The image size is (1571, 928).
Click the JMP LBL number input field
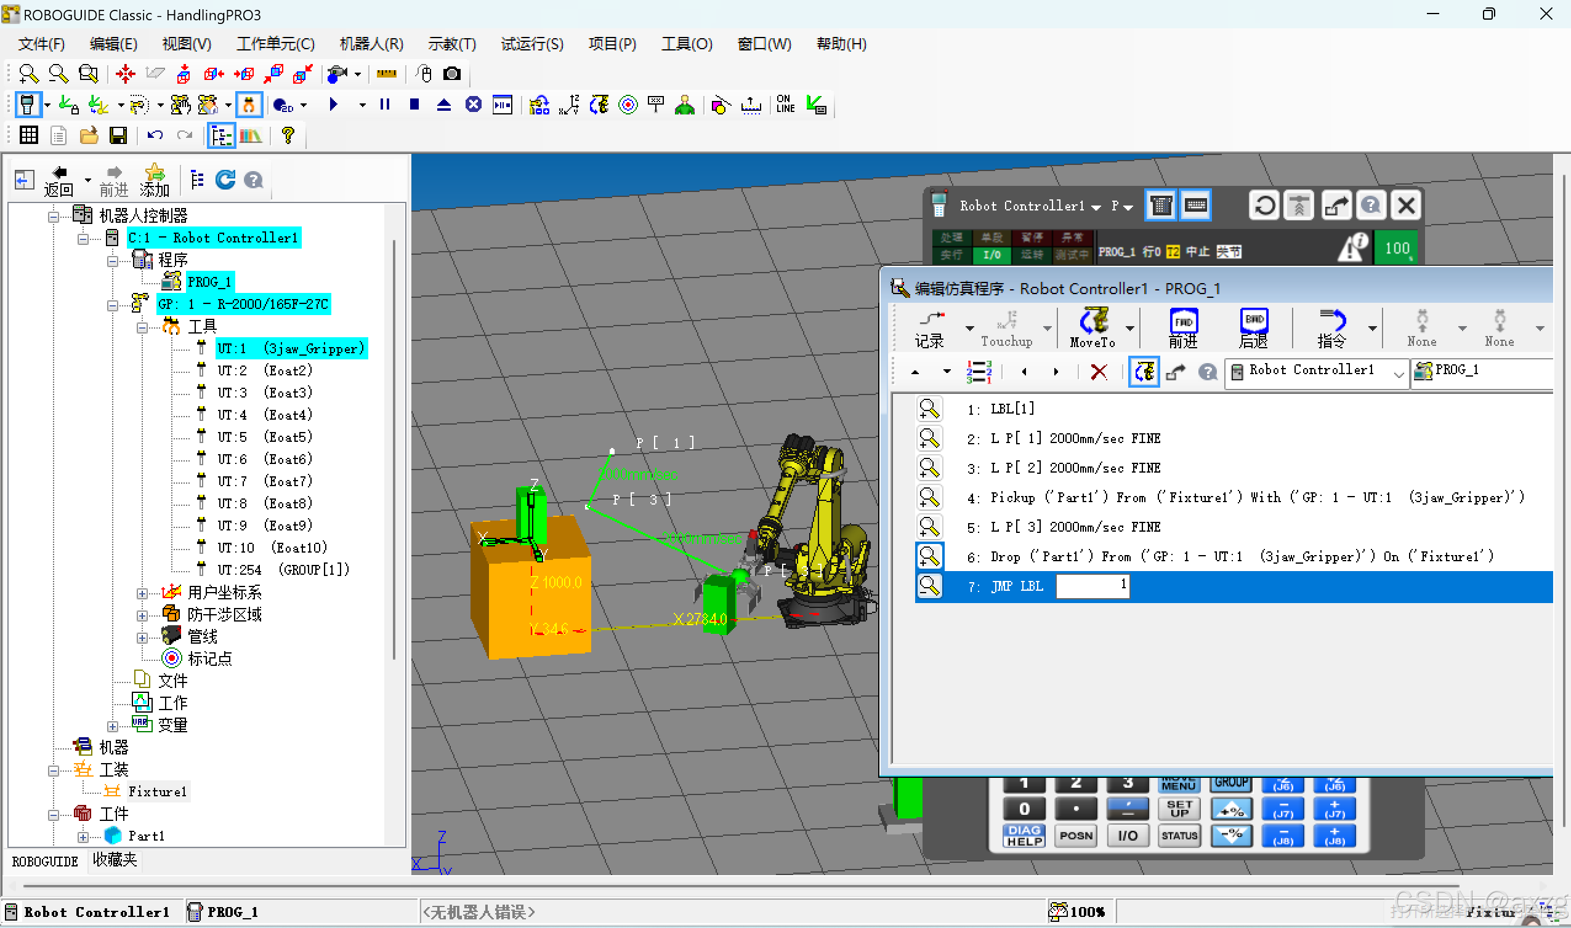1092,586
